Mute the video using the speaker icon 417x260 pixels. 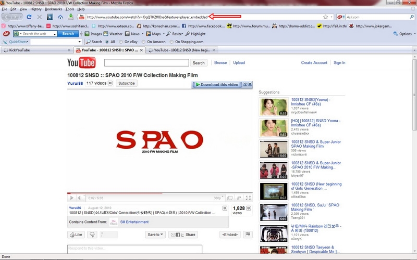(x=80, y=198)
